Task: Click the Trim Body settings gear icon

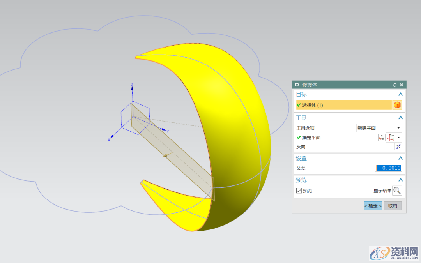Action: click(x=297, y=85)
